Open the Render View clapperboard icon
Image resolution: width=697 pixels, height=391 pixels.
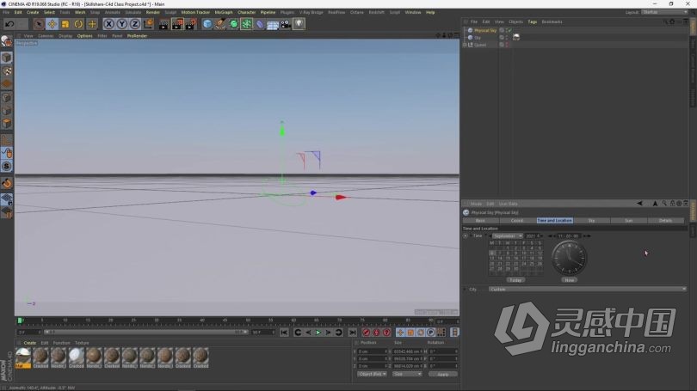coord(163,24)
